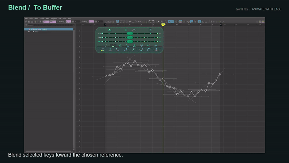Click the highlighted pair of curve icons in toolbar
289x163 pixels.
click(x=171, y=22)
